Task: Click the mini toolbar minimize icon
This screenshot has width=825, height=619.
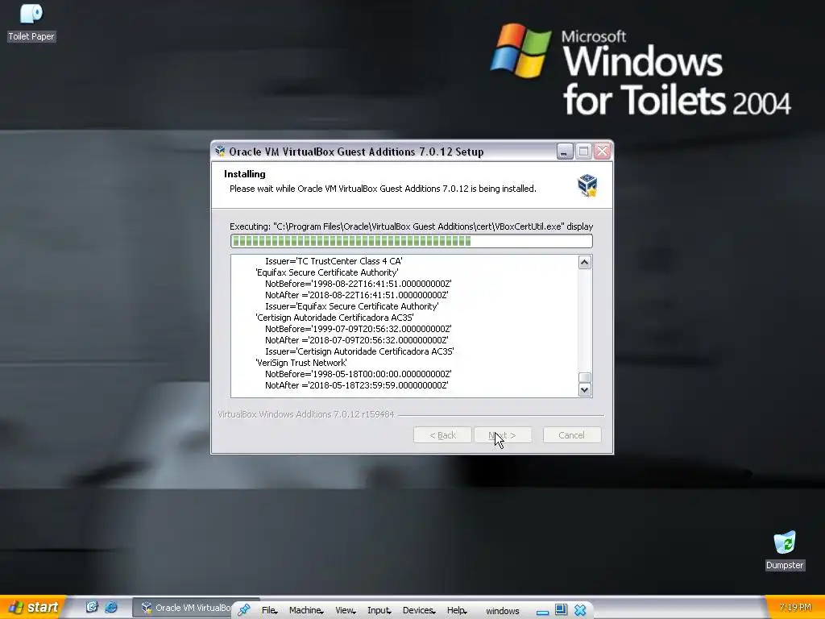Action: [542, 611]
